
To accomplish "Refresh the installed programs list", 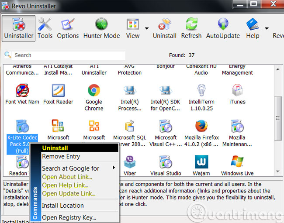I will click(191, 28).
